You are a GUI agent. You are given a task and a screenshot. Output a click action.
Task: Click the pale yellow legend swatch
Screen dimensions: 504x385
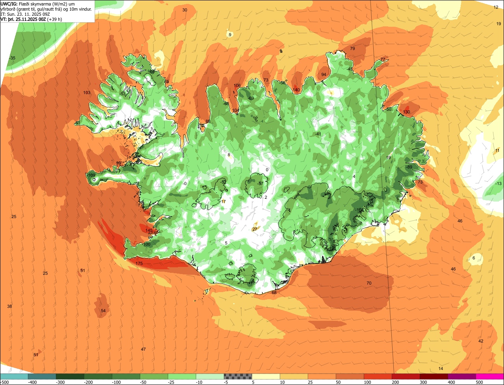click(266, 376)
